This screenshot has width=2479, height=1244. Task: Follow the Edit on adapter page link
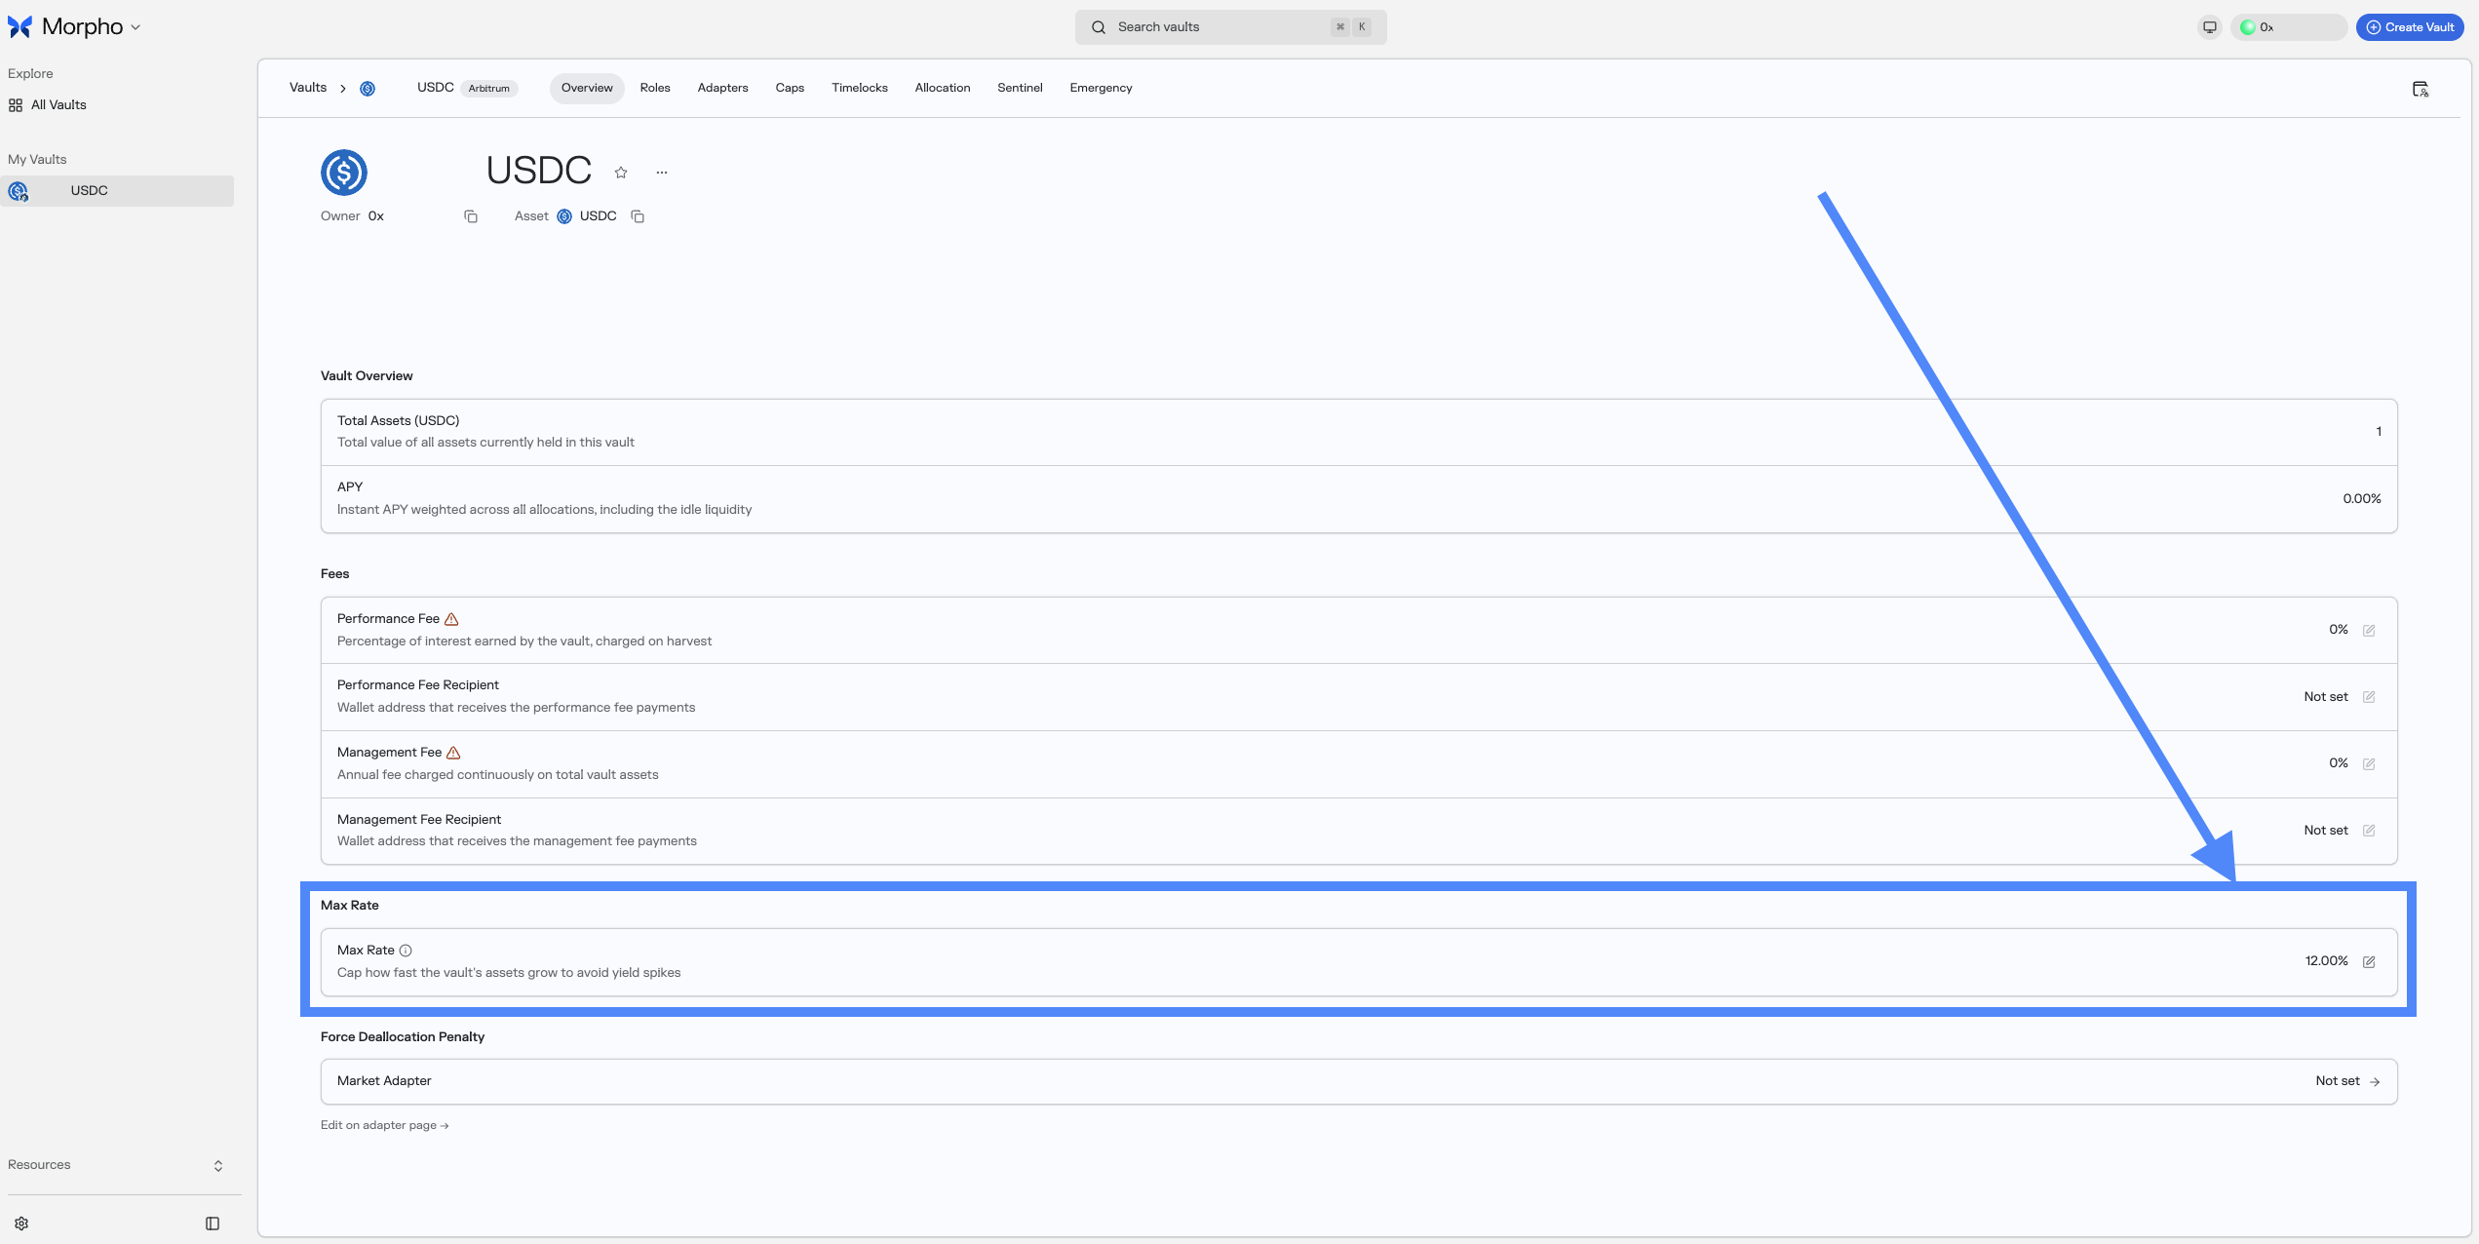384,1125
